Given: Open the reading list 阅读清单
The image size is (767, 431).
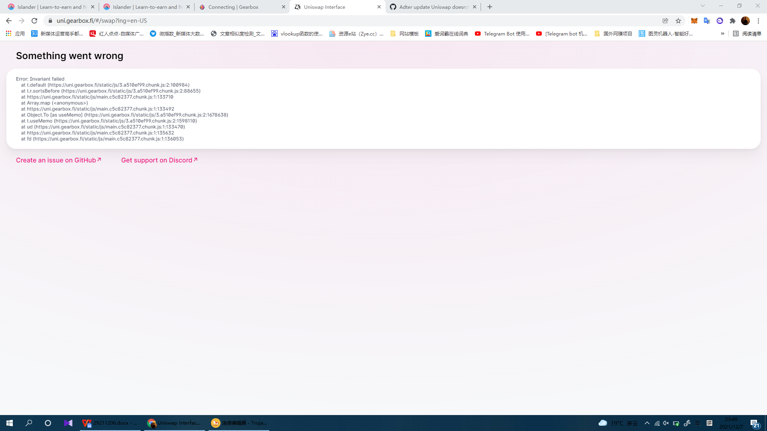Looking at the screenshot, I should [746, 34].
